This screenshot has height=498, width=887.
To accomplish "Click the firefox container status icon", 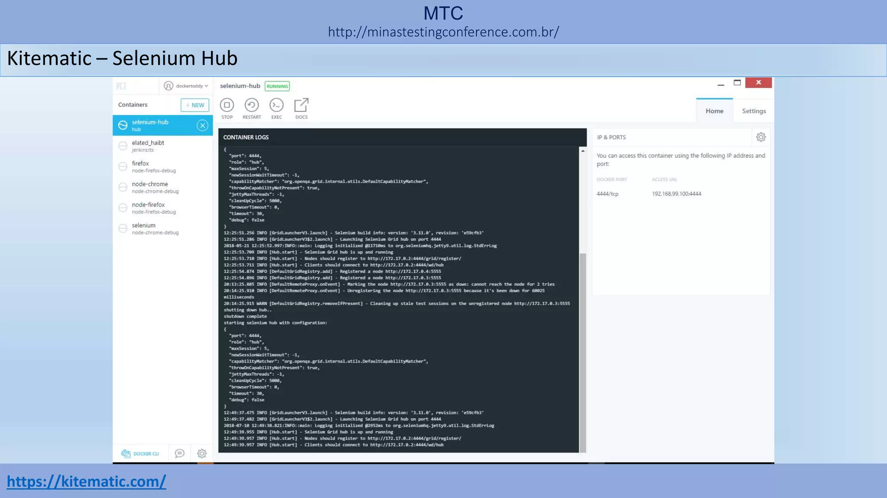I will (x=123, y=166).
